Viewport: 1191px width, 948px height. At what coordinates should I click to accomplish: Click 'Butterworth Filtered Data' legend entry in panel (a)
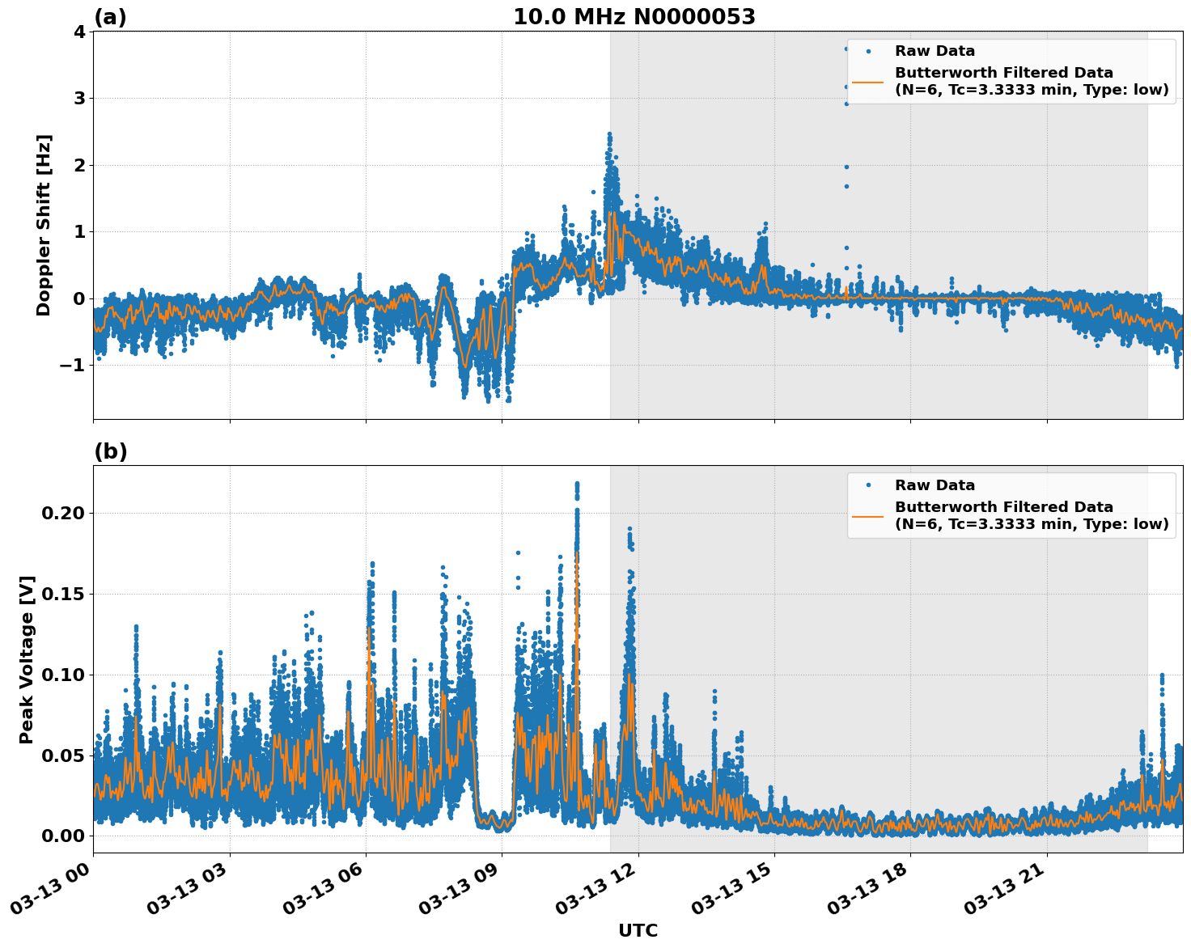tap(1032, 82)
